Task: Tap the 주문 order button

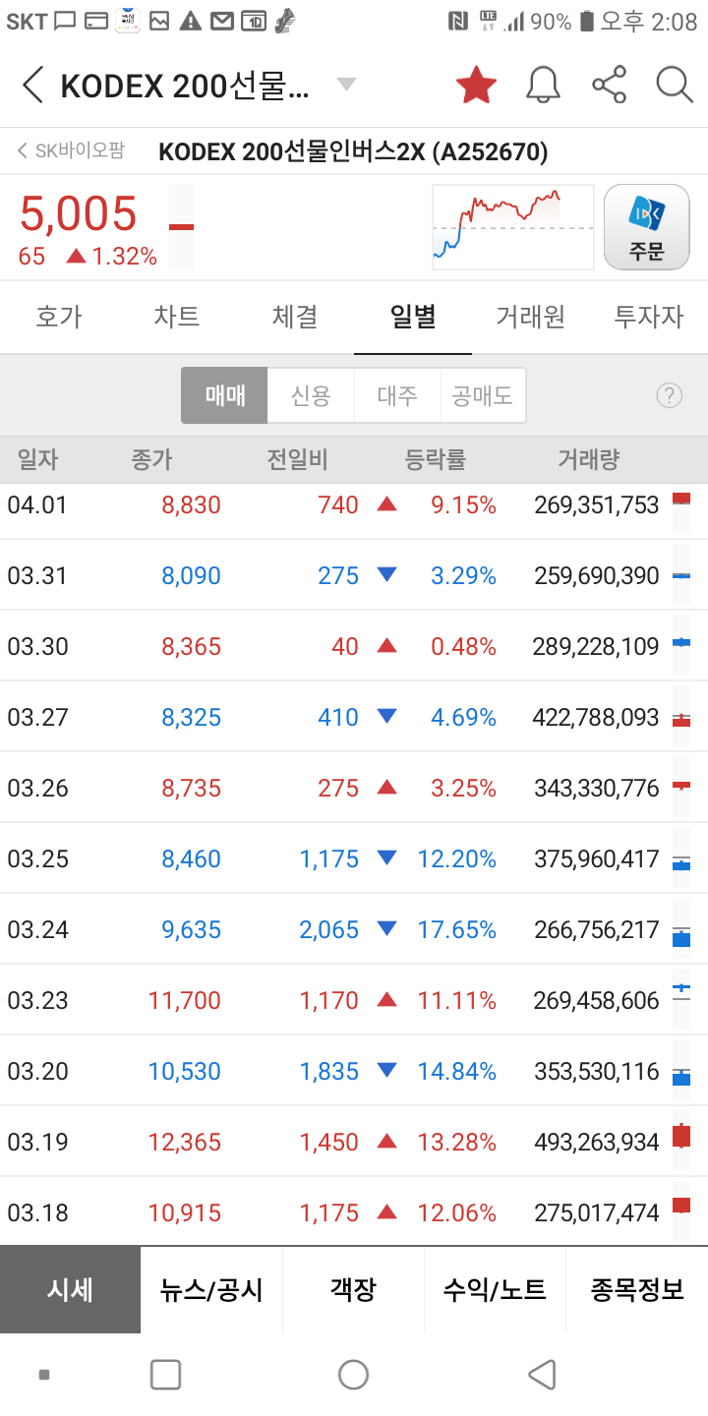Action: (x=646, y=226)
